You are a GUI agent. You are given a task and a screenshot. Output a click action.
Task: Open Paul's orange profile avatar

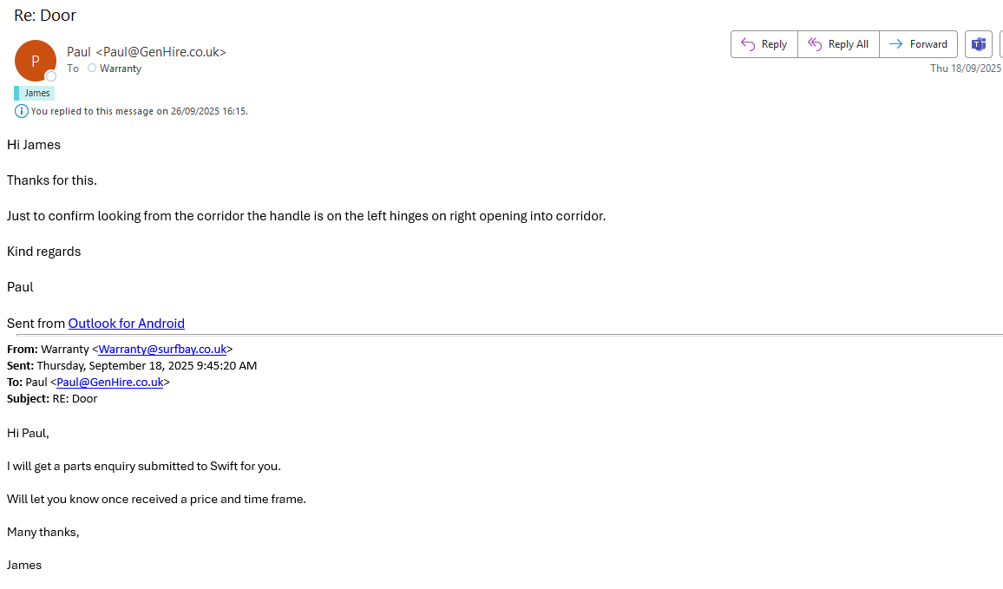[35, 61]
